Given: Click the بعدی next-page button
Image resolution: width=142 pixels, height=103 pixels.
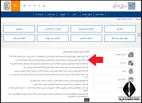Looking at the screenshot, I should click(87, 100).
